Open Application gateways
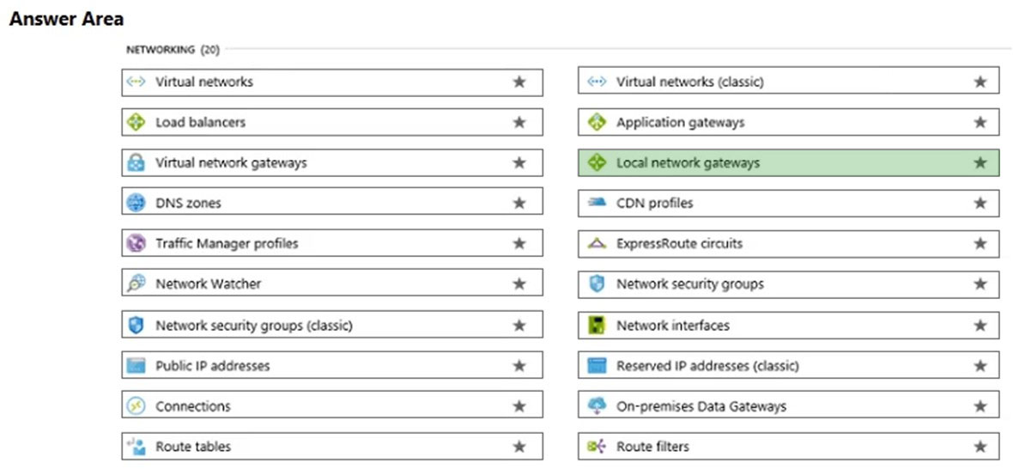 coord(788,122)
